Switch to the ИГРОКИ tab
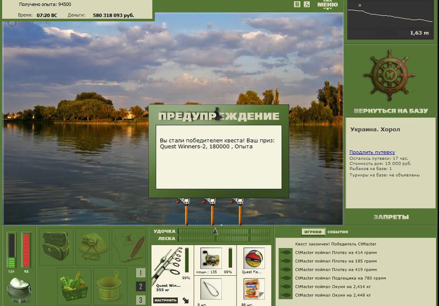 pyautogui.click(x=313, y=231)
